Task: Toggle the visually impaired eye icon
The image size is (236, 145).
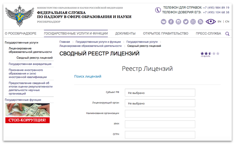Action: click(x=211, y=22)
